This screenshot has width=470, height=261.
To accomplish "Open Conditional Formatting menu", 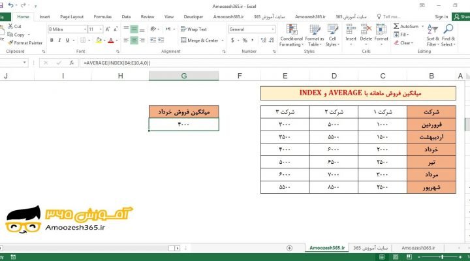I will pos(291,35).
